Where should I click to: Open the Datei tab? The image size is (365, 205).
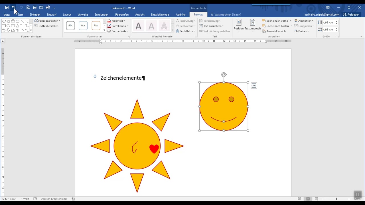(7, 15)
